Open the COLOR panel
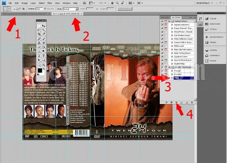Screen dimensions: 227x163 213,19
